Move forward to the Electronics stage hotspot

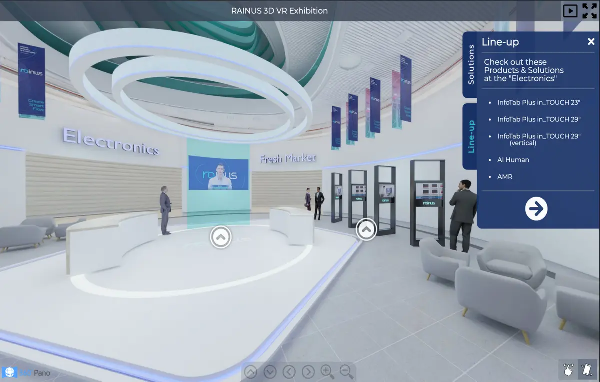221,237
